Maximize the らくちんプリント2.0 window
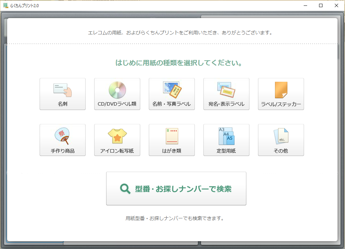The height and width of the screenshot is (249, 345). pyautogui.click(x=320, y=5)
